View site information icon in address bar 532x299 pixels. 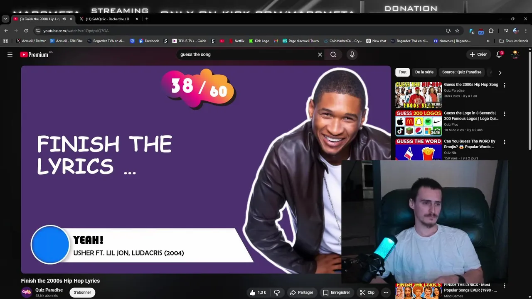(38, 31)
